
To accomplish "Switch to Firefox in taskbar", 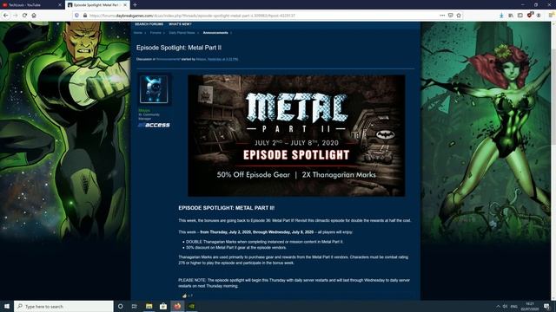I will (177, 306).
